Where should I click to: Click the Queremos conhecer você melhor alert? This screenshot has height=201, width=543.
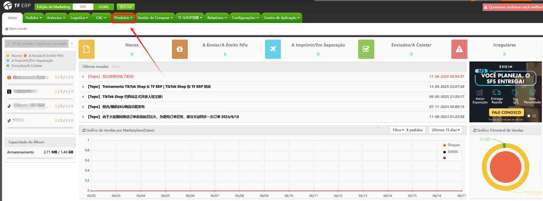[512, 7]
